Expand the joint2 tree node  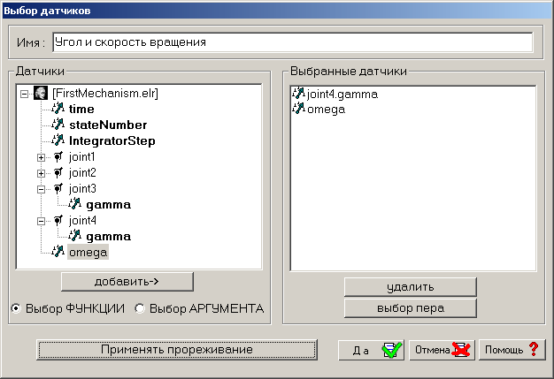tap(41, 173)
